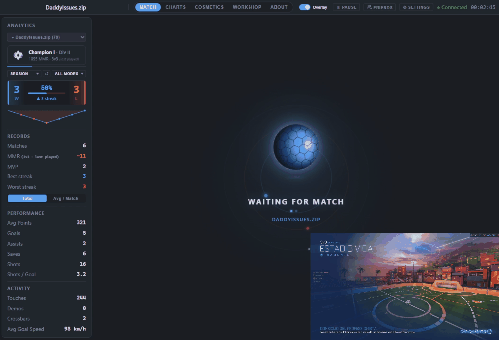
Task: Click the Touches stat row
Action: click(47, 298)
